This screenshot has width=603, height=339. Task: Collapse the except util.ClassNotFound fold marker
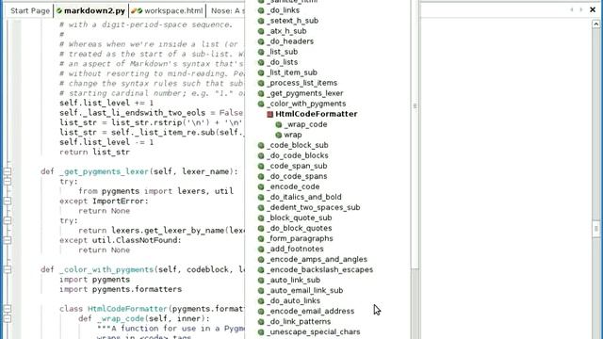click(x=8, y=240)
